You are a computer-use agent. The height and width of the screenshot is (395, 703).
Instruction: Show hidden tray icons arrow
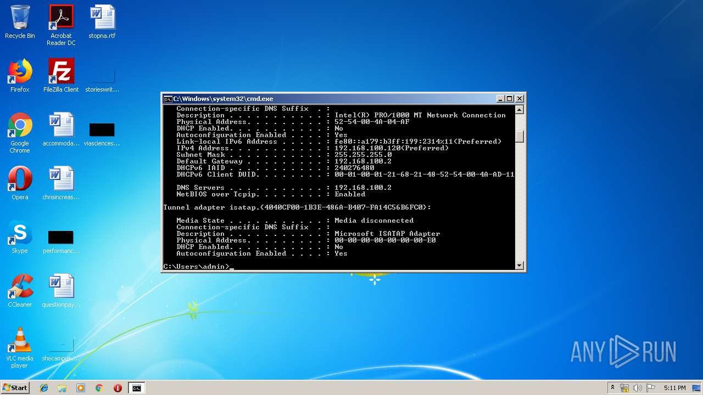click(612, 388)
